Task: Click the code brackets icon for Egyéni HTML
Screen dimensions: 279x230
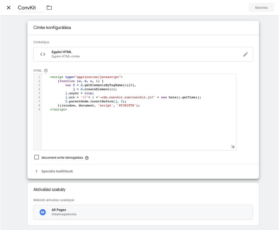Action: [x=43, y=54]
